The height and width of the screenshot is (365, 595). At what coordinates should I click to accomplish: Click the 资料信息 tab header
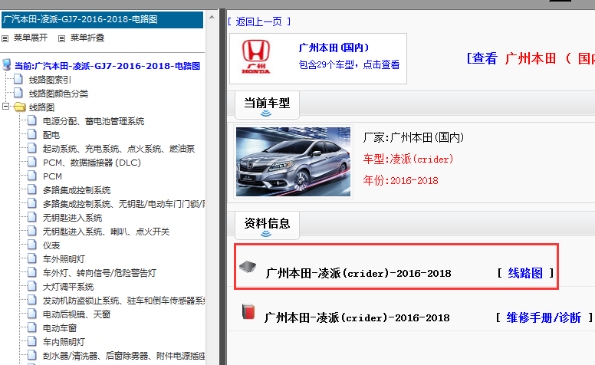pos(267,225)
